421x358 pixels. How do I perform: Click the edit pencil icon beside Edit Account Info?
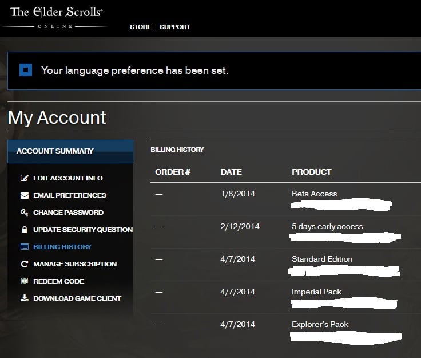click(x=25, y=178)
